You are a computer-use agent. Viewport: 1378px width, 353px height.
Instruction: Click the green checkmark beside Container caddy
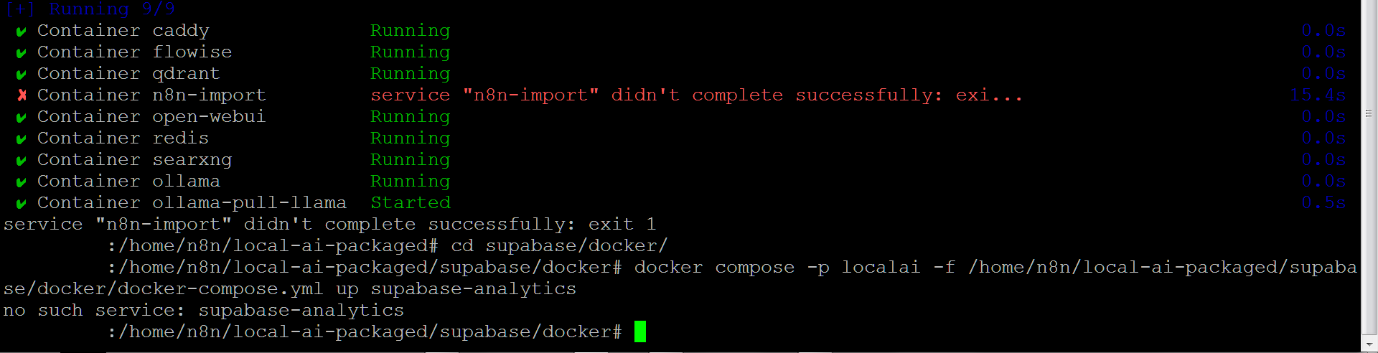tap(22, 32)
